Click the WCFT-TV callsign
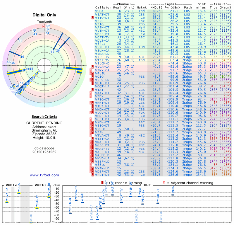The width and height of the screenshot is (234, 225). 102,37
